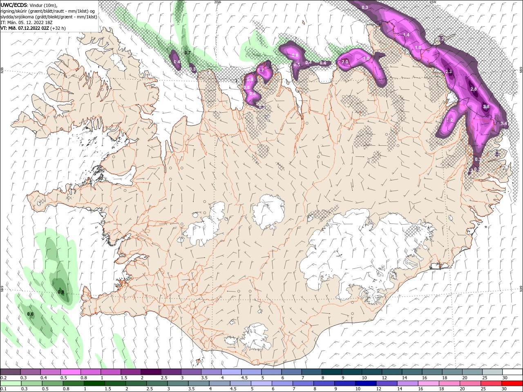
Task: Click the 0.6 rain value in the southwest
Action: tap(30, 314)
